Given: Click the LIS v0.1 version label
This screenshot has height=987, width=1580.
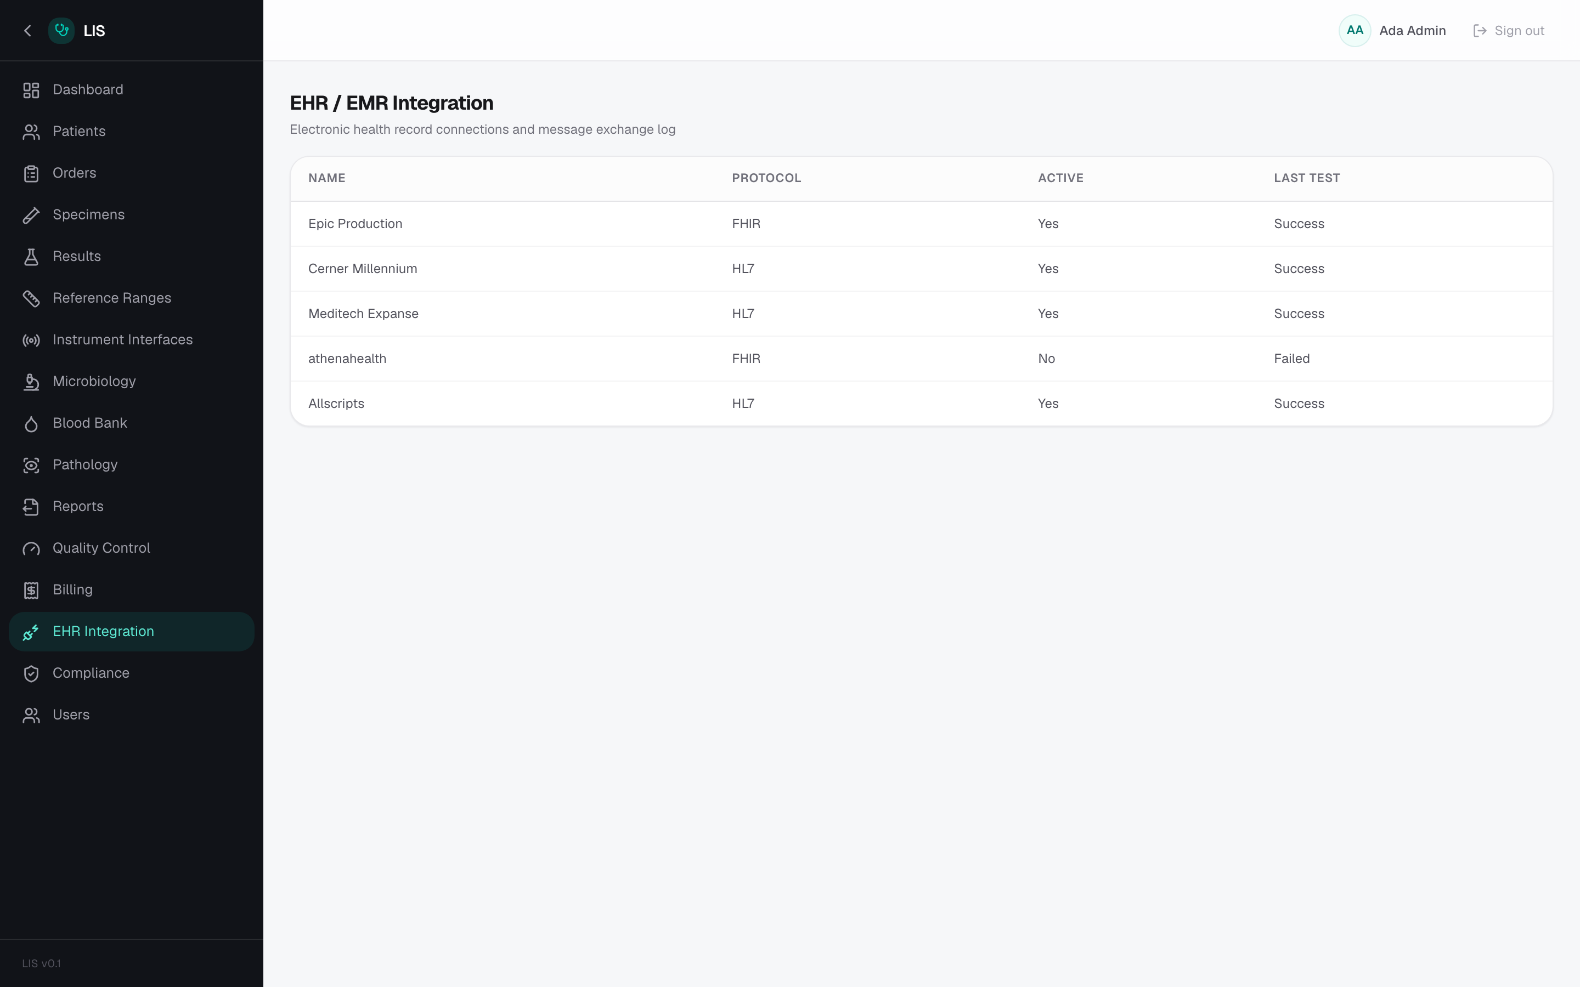Looking at the screenshot, I should pos(41,963).
